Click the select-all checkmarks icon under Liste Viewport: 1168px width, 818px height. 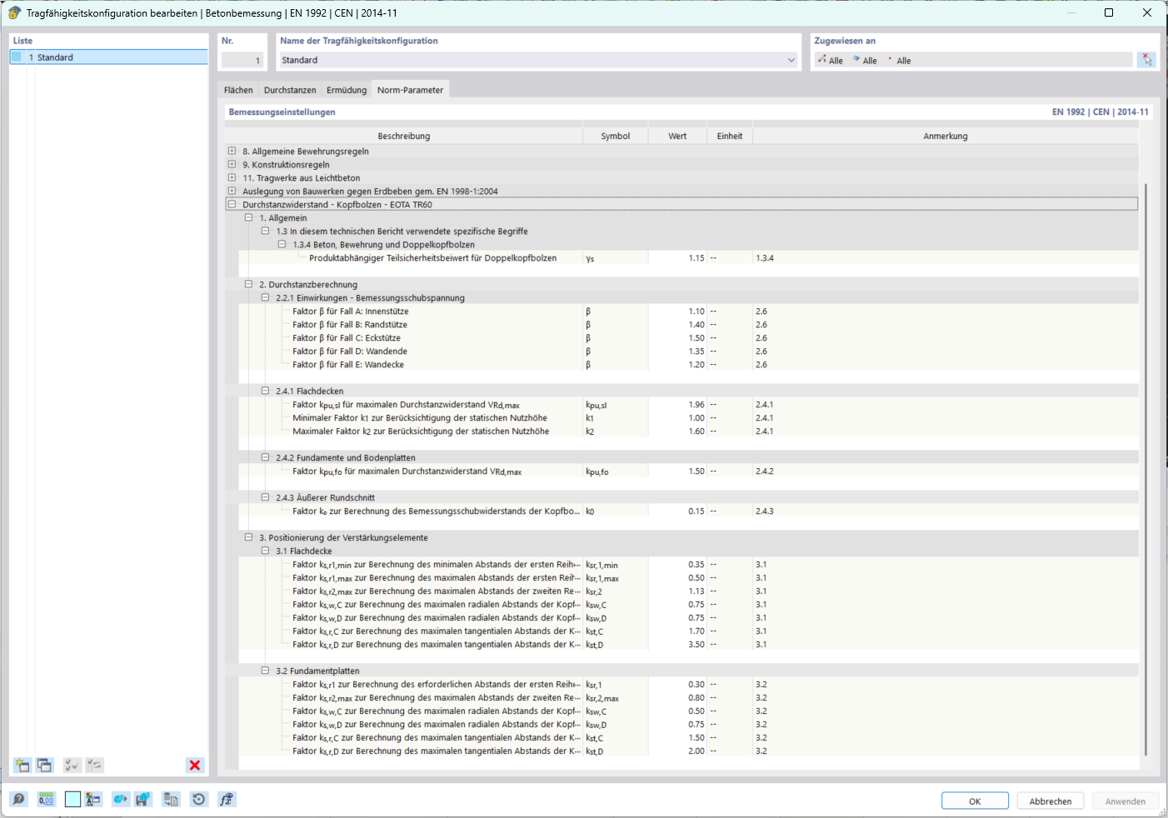pyautogui.click(x=72, y=765)
